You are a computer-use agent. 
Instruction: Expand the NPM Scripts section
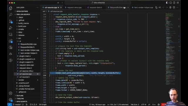coord(22,102)
